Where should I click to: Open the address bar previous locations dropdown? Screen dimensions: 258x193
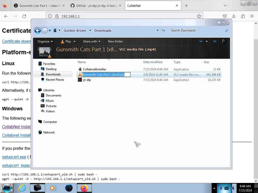[x=157, y=30]
